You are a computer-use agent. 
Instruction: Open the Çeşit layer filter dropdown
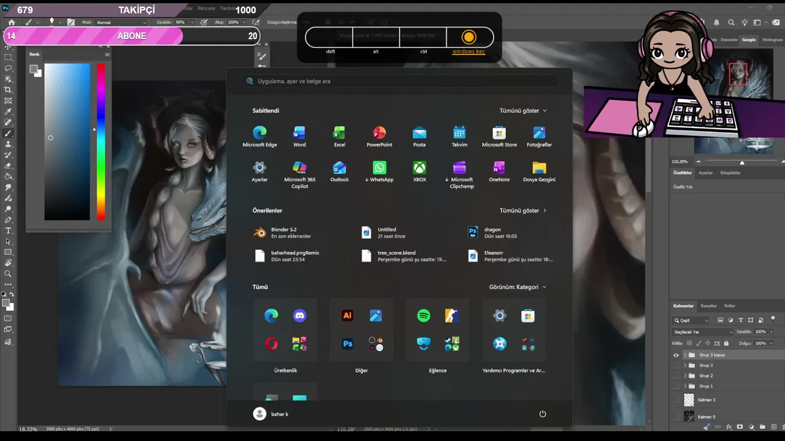[691, 320]
